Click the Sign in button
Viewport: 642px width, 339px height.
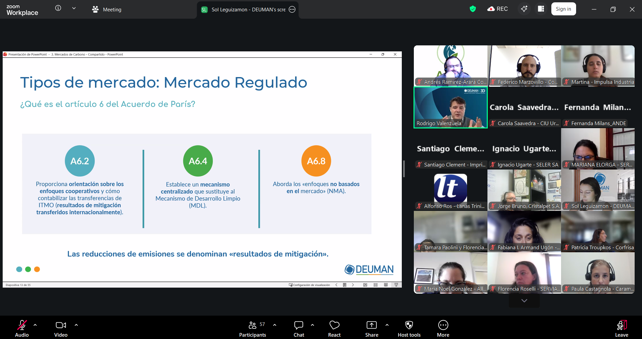563,9
